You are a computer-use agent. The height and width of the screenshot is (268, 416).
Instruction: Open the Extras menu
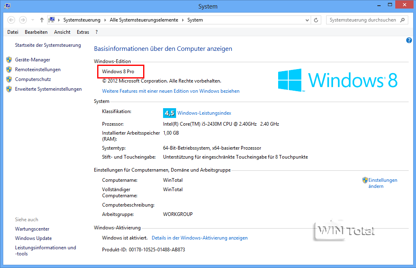tap(83, 32)
